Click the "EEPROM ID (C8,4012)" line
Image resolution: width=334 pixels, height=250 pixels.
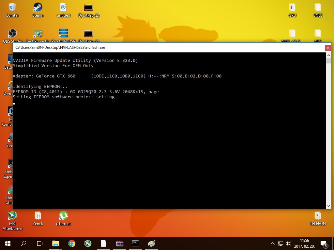pos(86,91)
